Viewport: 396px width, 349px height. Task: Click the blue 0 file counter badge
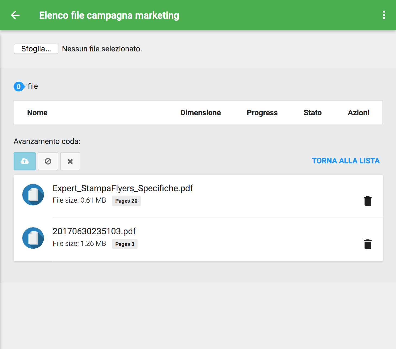19,87
